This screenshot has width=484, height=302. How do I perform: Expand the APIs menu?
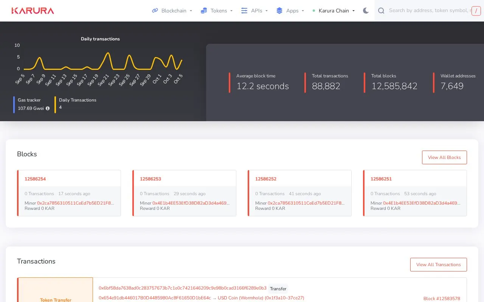pyautogui.click(x=254, y=11)
